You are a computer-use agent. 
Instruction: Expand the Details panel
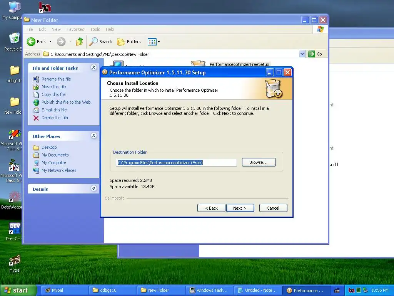94,188
